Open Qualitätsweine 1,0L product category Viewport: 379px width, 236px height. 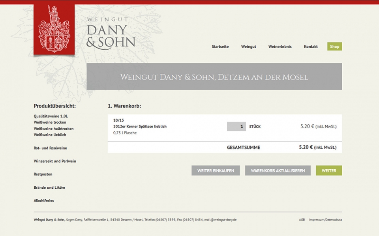51,116
